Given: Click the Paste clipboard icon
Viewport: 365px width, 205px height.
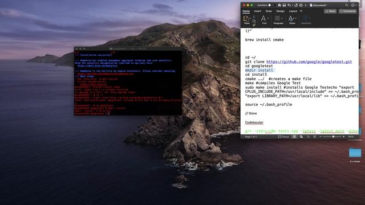Looking at the screenshot, I should [246, 19].
